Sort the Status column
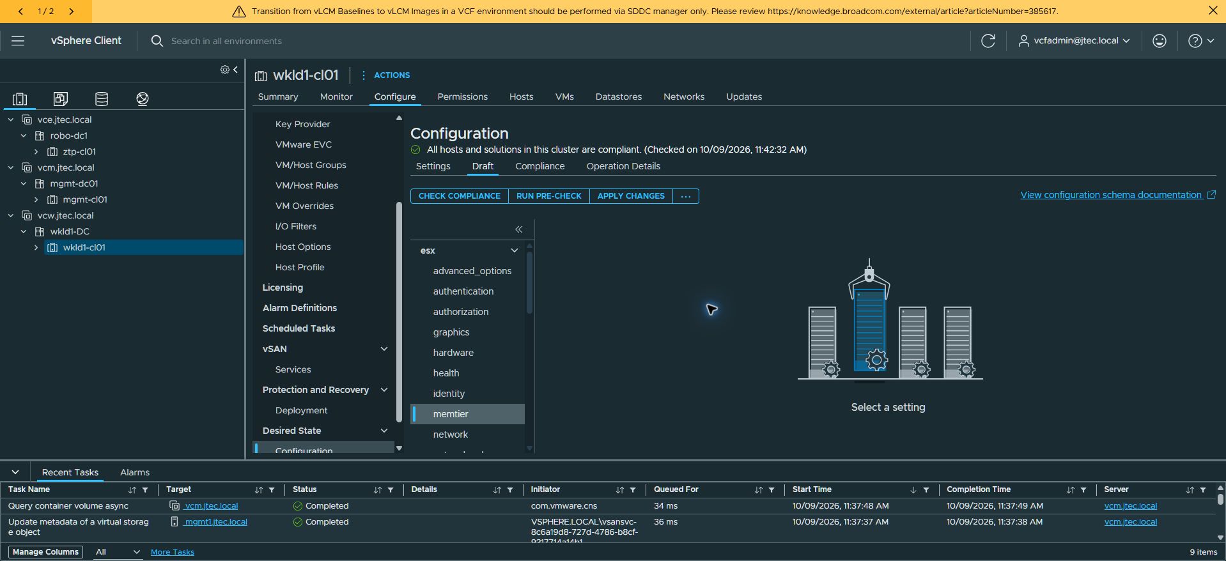The width and height of the screenshot is (1226, 561). (378, 490)
